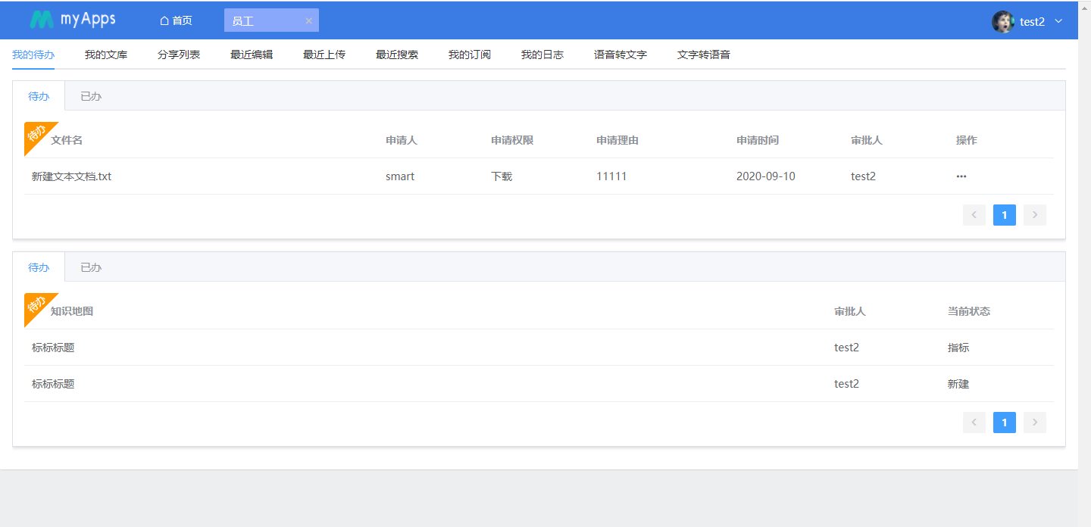This screenshot has height=527, width=1091.
Task: Select the 我的订阅 tab
Action: 470,54
